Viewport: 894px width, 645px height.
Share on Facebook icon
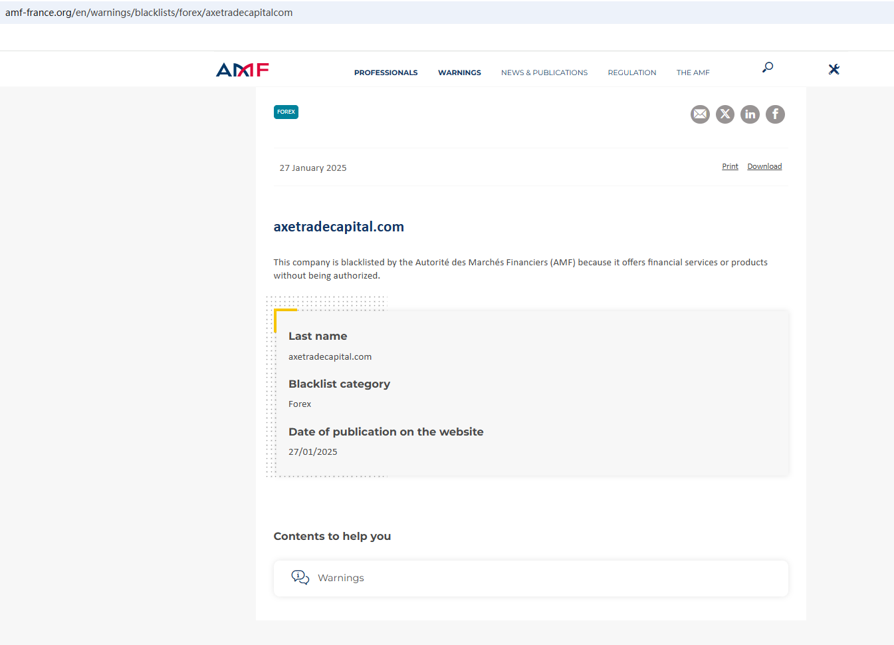pos(775,114)
